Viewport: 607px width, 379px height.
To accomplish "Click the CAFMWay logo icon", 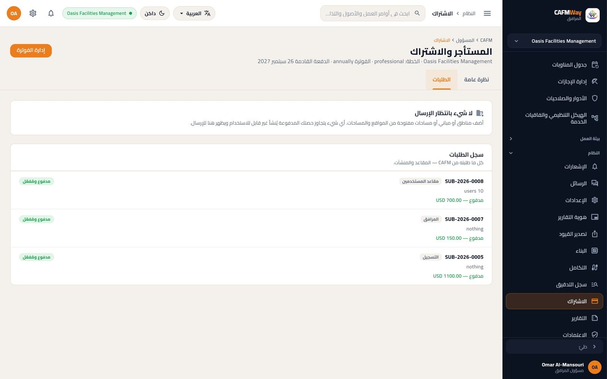I will [592, 15].
